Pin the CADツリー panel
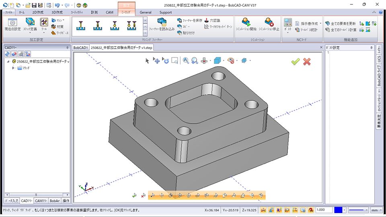 (68, 47)
